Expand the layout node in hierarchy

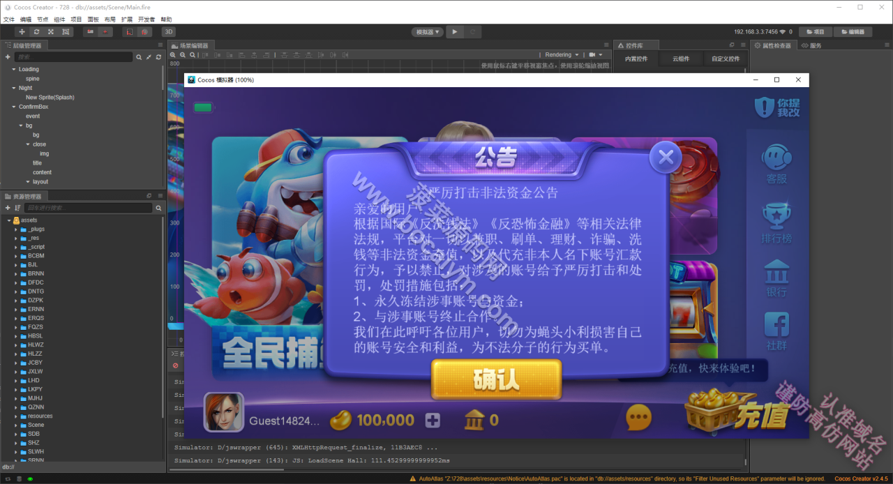(x=28, y=181)
